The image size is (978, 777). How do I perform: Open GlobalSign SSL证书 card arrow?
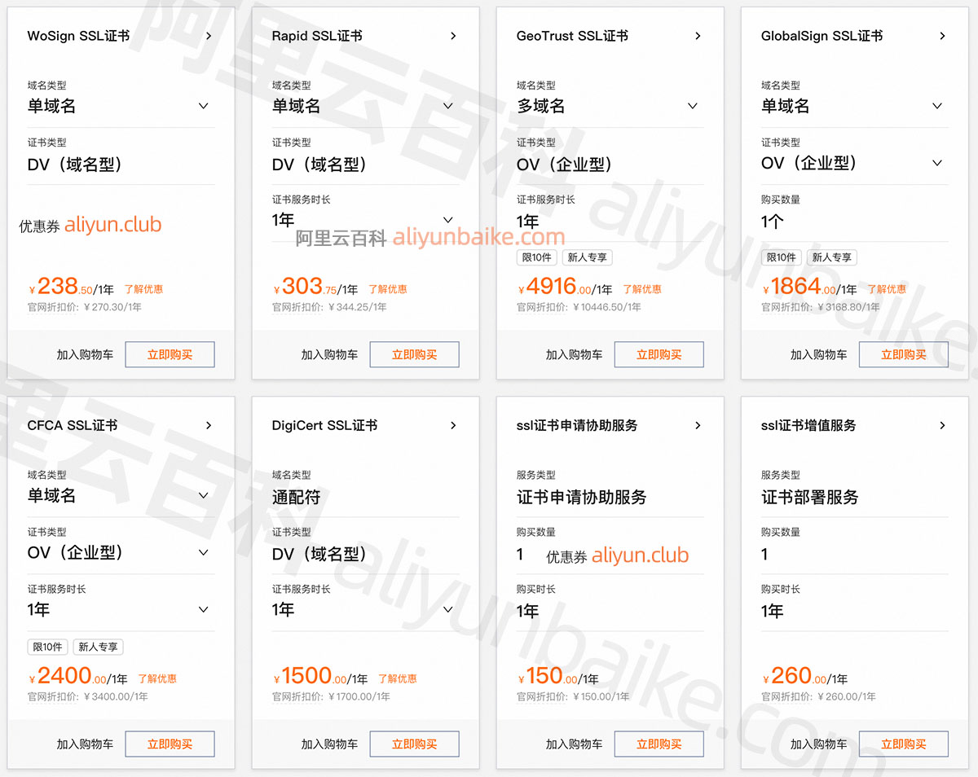[x=942, y=36]
